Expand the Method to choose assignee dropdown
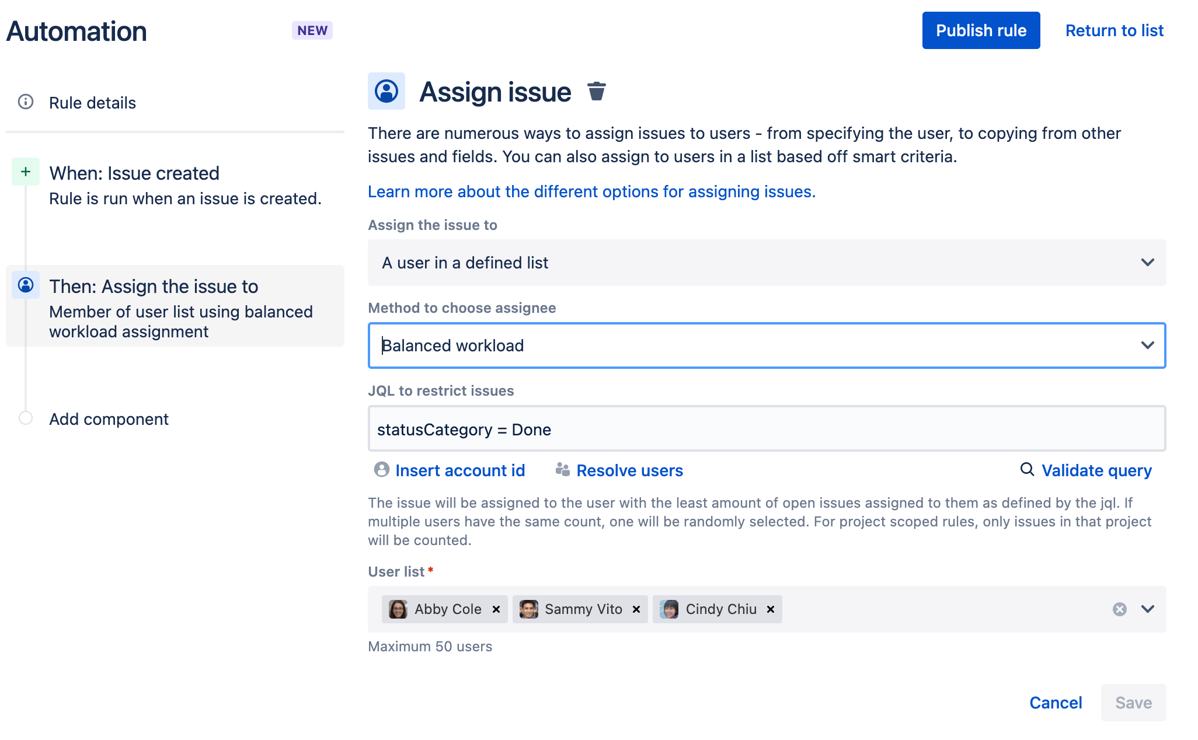This screenshot has height=740, width=1198. pyautogui.click(x=1148, y=345)
